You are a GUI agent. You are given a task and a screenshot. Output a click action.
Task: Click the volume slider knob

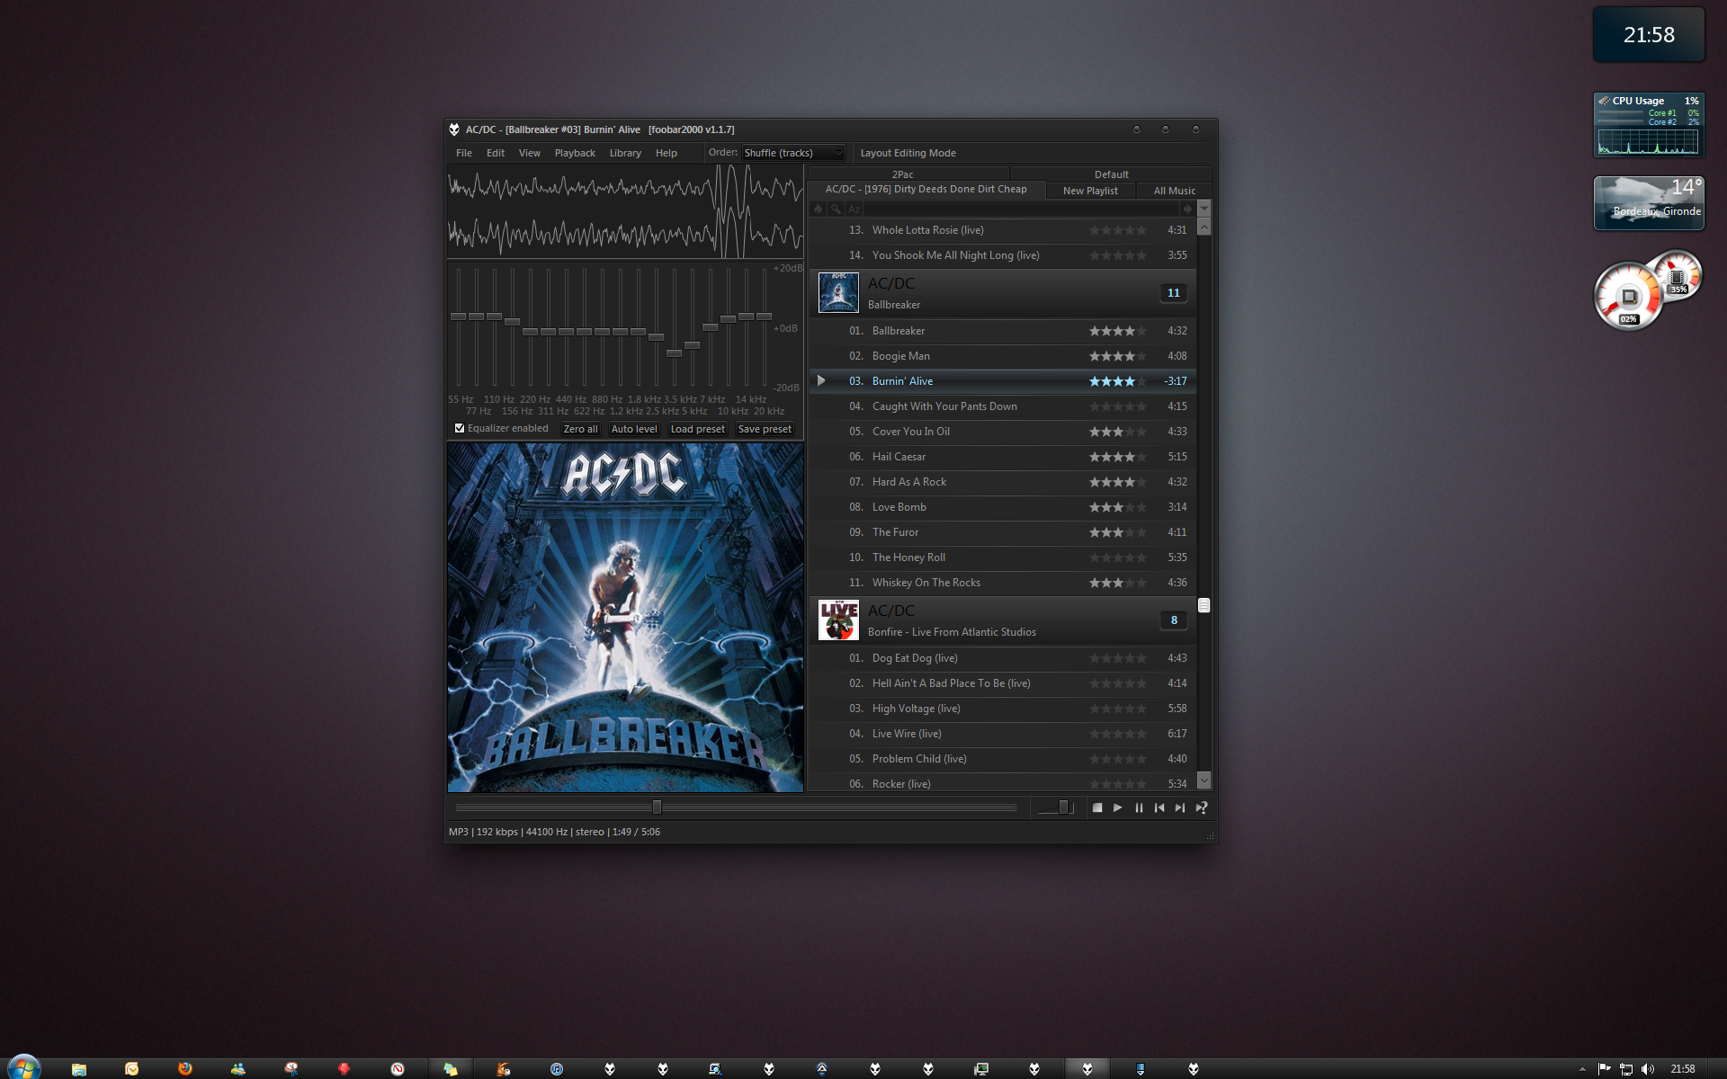point(1063,807)
